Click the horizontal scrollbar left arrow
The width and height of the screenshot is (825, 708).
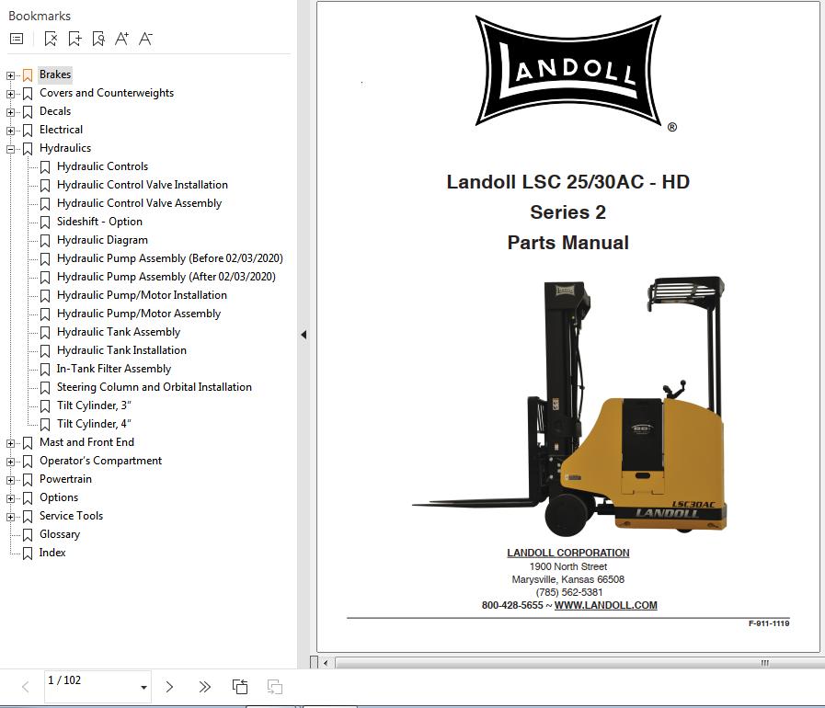(326, 663)
